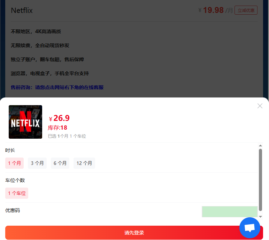The image size is (269, 240).
Task: Click the 车位个数 section label
Action: 15,180
